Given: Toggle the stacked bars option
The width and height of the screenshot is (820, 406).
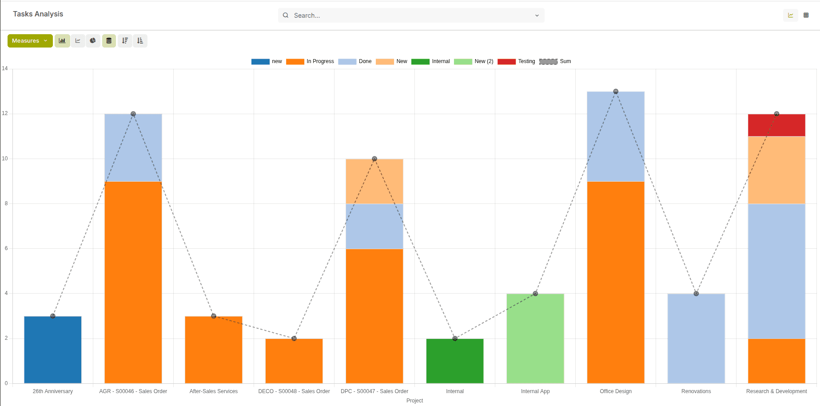Looking at the screenshot, I should pos(109,40).
